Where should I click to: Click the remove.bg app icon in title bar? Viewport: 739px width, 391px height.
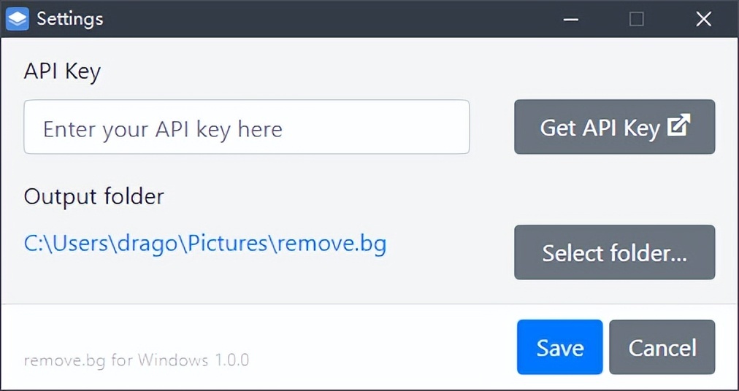pyautogui.click(x=17, y=18)
